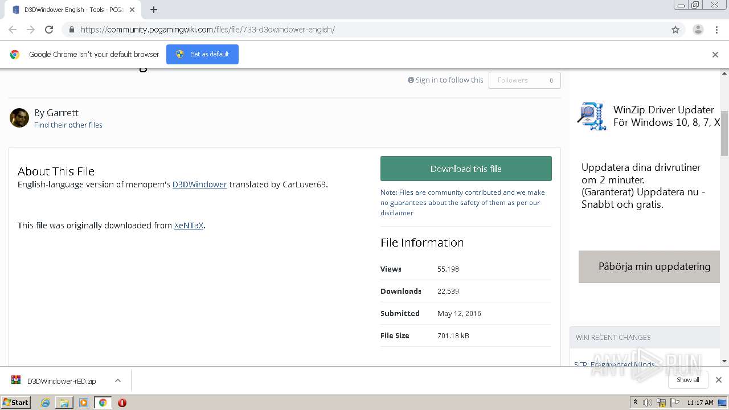Click the About This File heading
This screenshot has height=410, width=729.
point(56,171)
